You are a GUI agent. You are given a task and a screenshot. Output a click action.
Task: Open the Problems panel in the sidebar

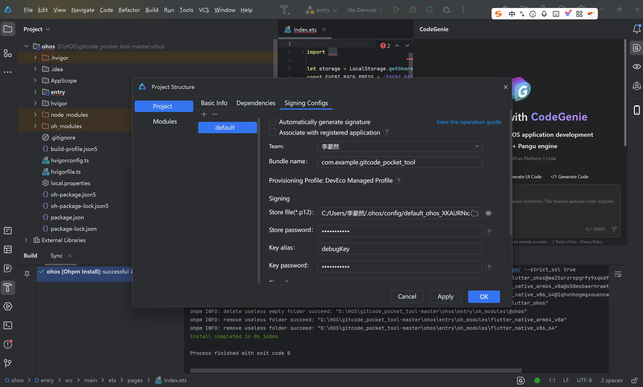(x=8, y=344)
